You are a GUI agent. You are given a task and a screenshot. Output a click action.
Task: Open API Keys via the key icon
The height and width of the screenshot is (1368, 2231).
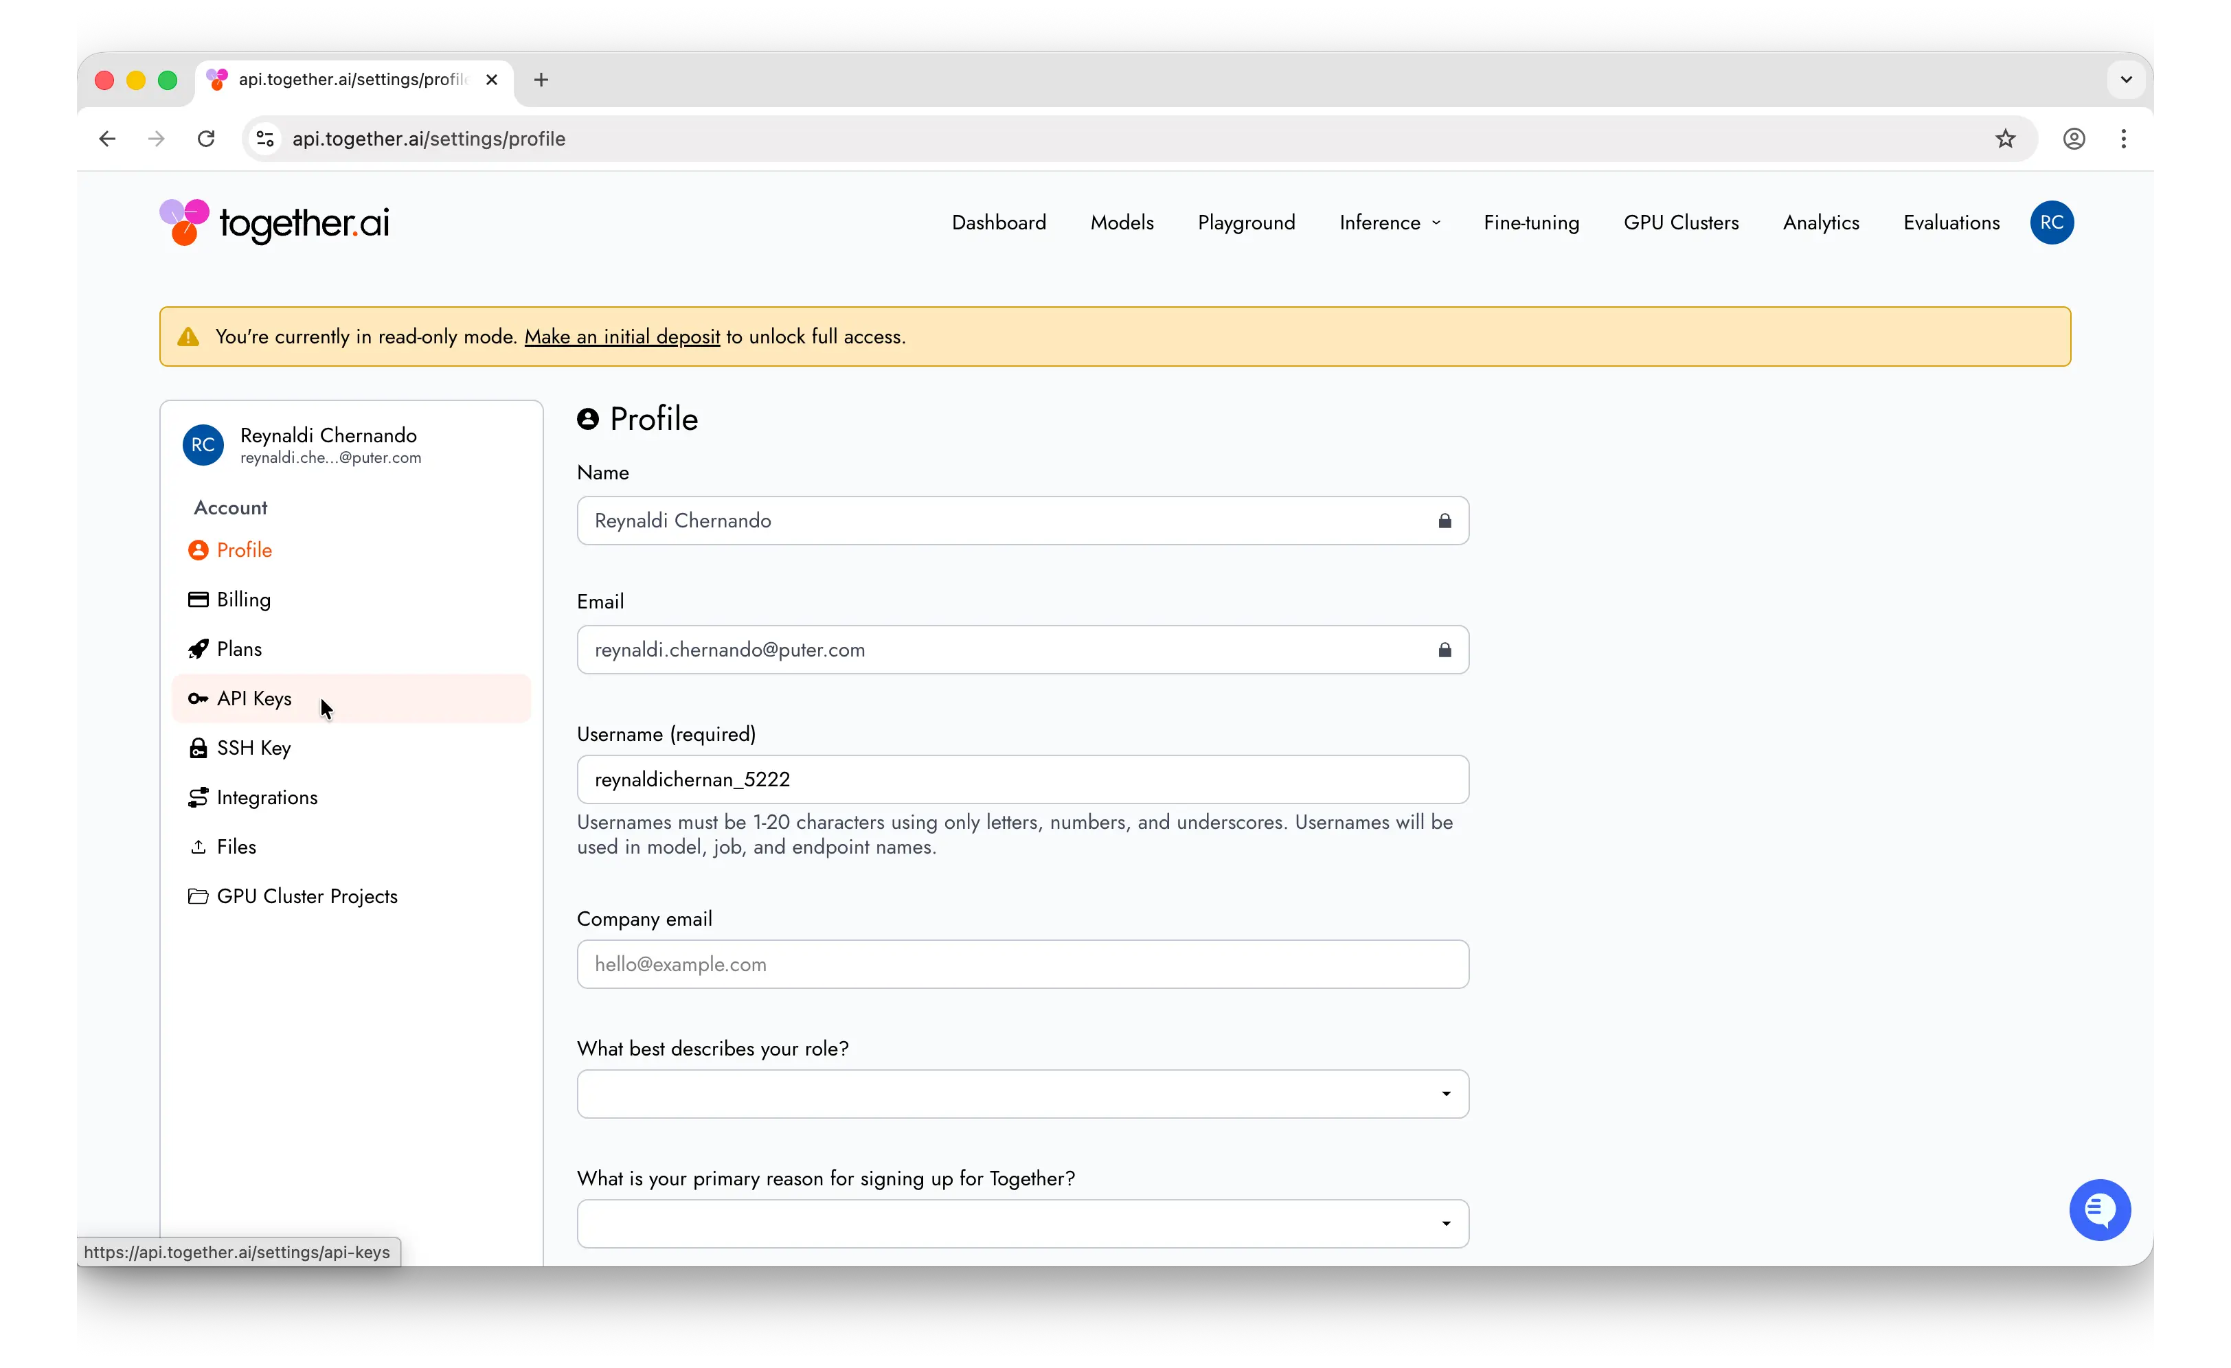point(199,698)
